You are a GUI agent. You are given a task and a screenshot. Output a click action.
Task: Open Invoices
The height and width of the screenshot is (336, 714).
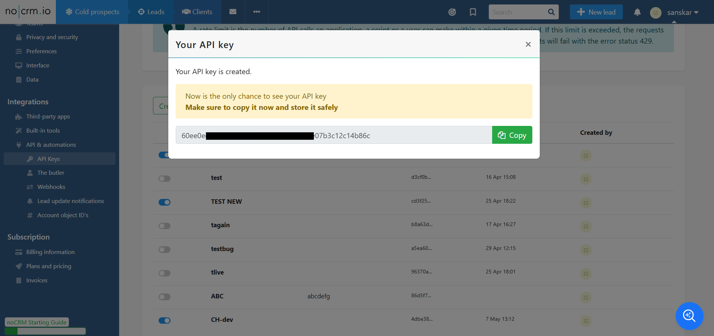(x=36, y=280)
